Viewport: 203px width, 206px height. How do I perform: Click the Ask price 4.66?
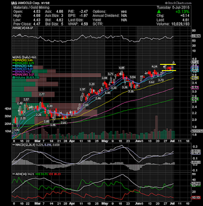[59, 12]
